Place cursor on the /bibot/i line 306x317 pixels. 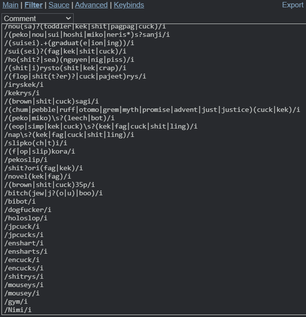point(20,201)
